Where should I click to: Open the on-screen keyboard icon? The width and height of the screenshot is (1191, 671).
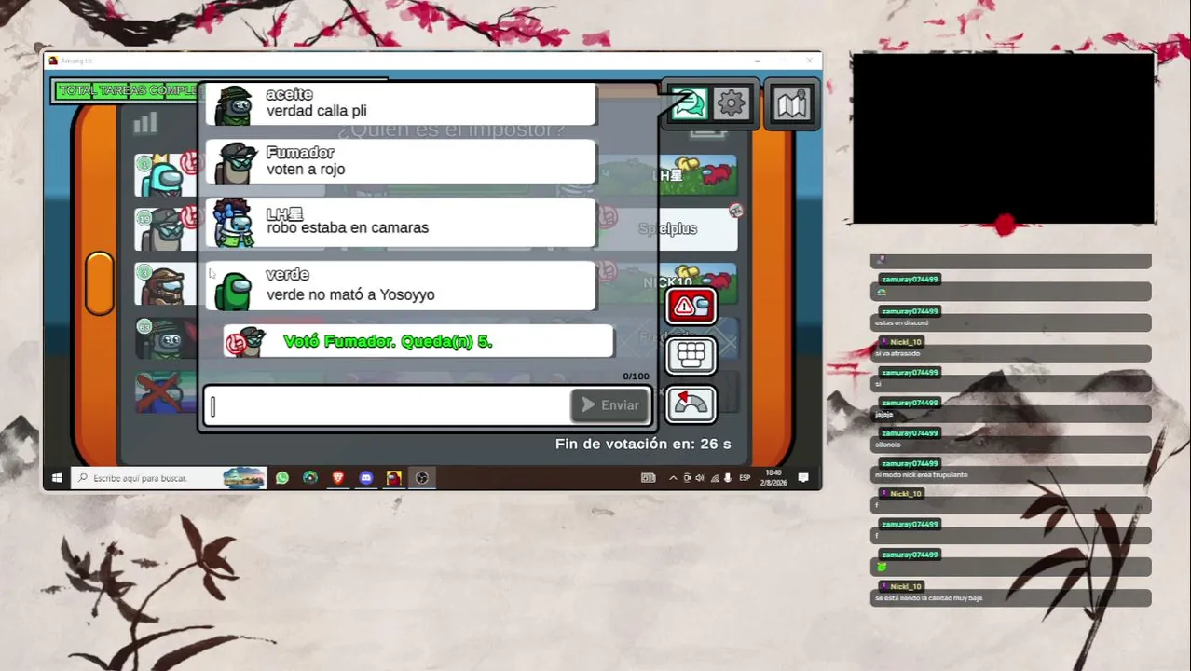pyautogui.click(x=691, y=355)
